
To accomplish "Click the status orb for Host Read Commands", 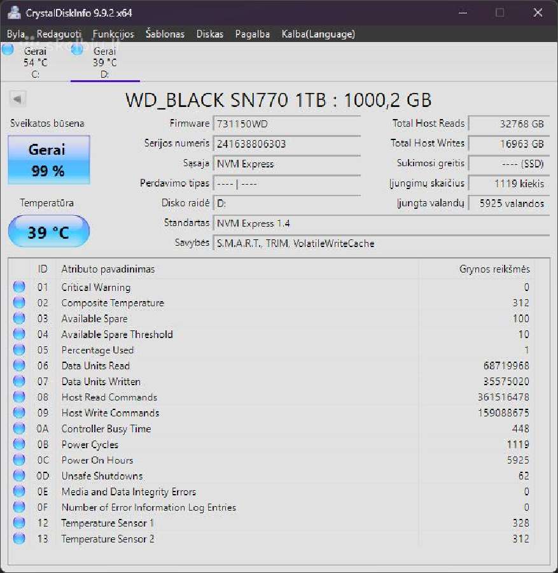I will tap(19, 397).
